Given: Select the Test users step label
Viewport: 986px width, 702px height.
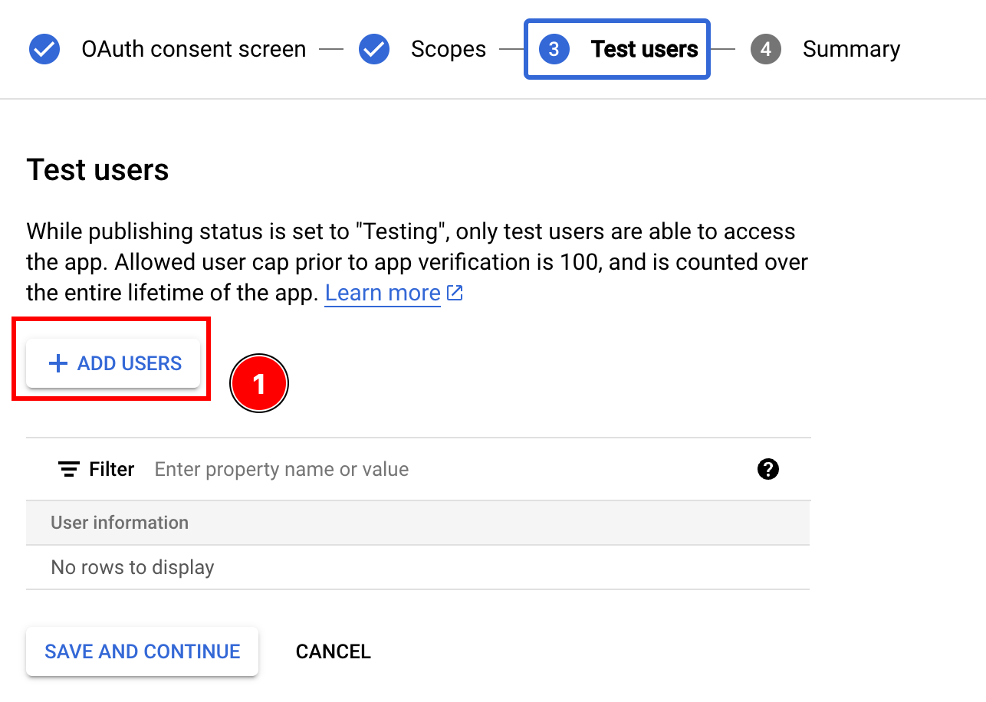Looking at the screenshot, I should click(x=644, y=50).
